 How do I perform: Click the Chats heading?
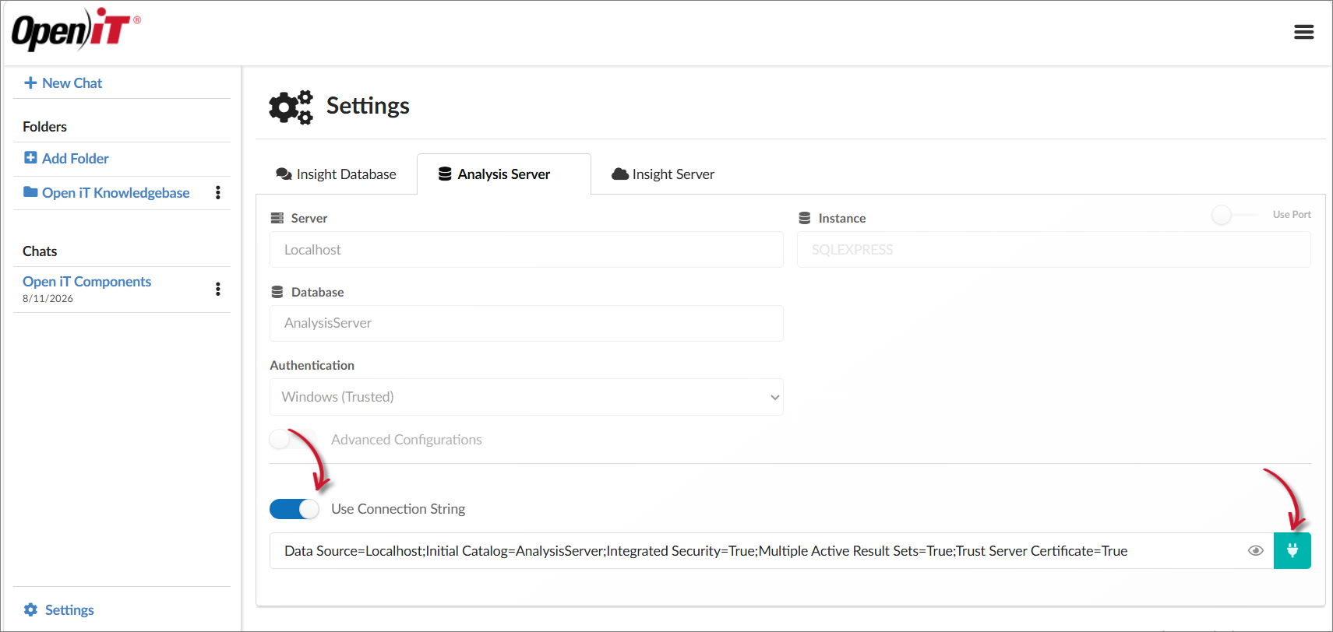40,251
